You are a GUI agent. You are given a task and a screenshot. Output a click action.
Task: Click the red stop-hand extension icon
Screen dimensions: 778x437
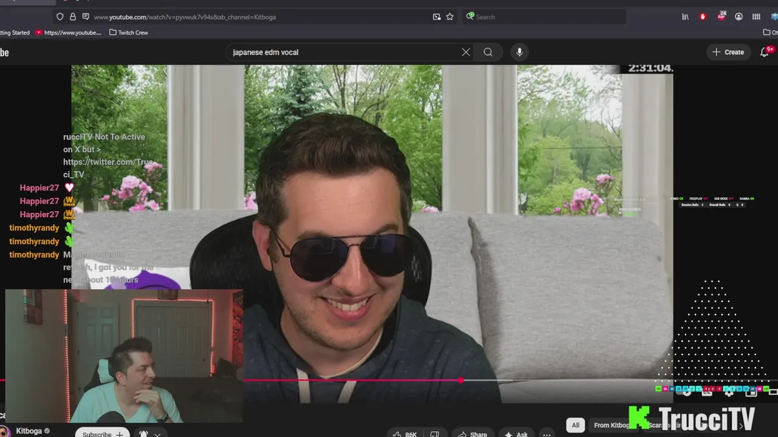pyautogui.click(x=703, y=17)
